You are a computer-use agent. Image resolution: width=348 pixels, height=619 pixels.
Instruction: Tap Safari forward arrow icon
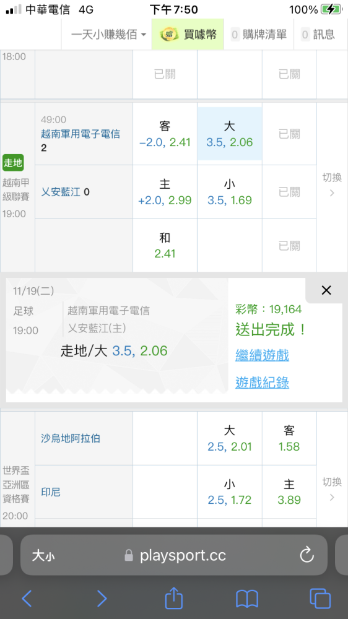click(102, 599)
